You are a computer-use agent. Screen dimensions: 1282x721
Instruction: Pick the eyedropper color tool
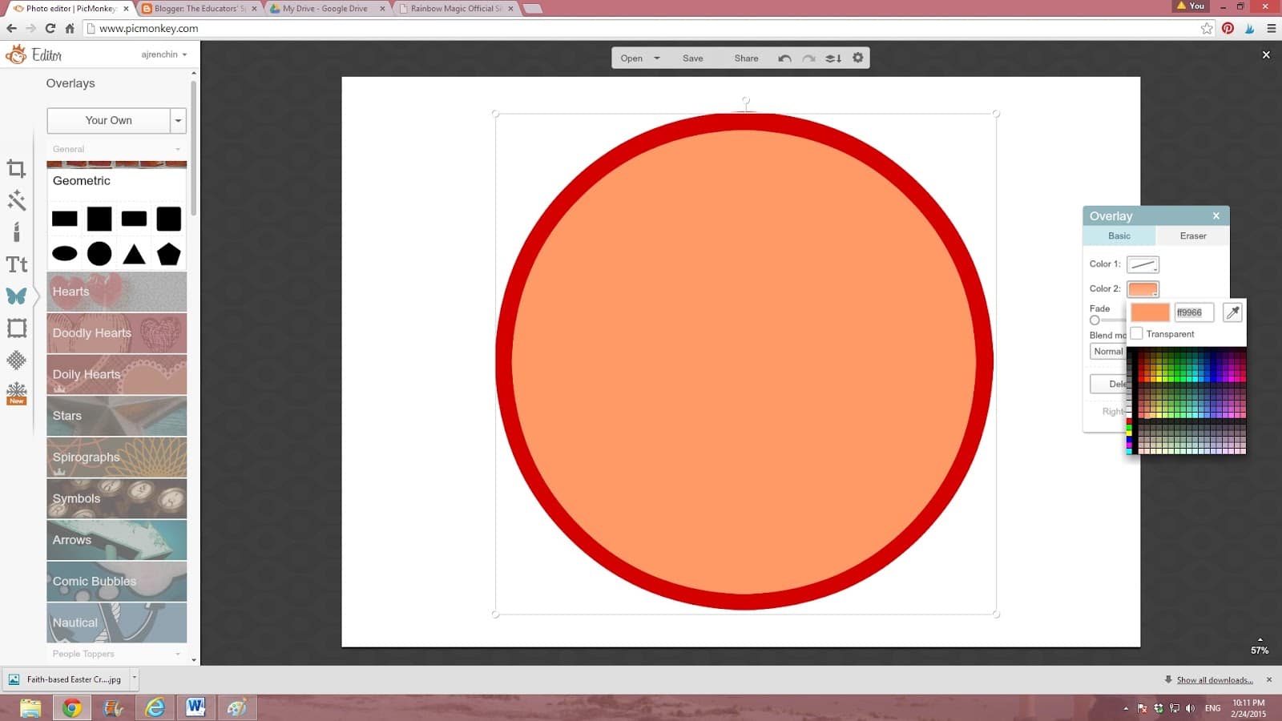pyautogui.click(x=1232, y=312)
